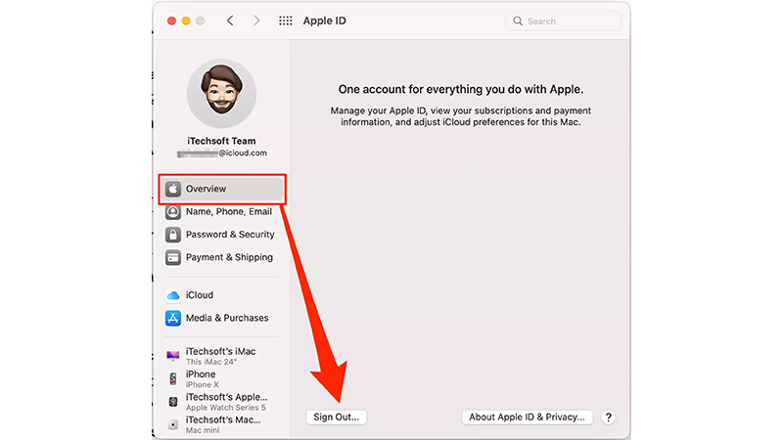Select the iPhone X device icon
This screenshot has height=440, width=783.
(x=173, y=379)
